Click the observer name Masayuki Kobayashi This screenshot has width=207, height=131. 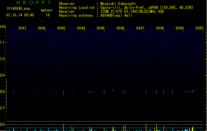118,4
